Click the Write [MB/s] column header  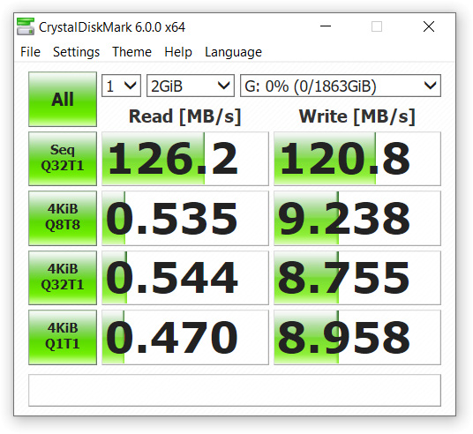tap(357, 116)
